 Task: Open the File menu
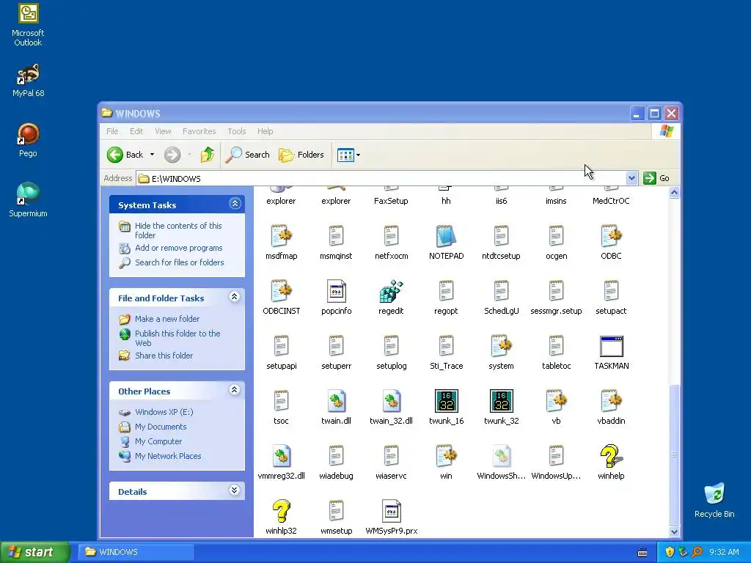click(112, 131)
